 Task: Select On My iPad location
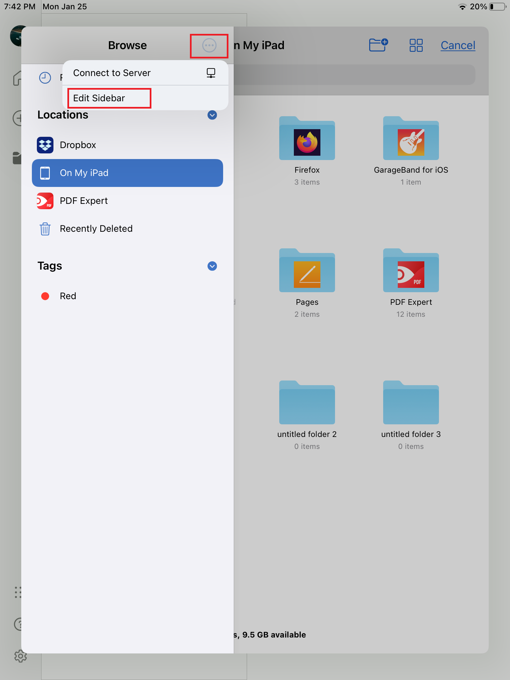point(127,173)
